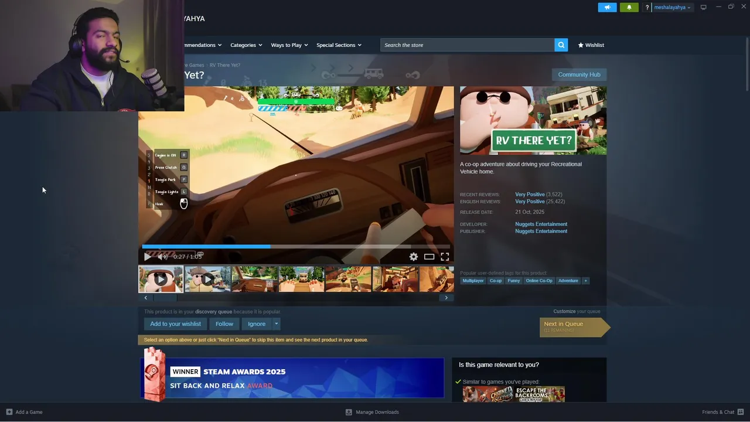The height and width of the screenshot is (422, 750).
Task: Select the Funny tag
Action: [514, 281]
